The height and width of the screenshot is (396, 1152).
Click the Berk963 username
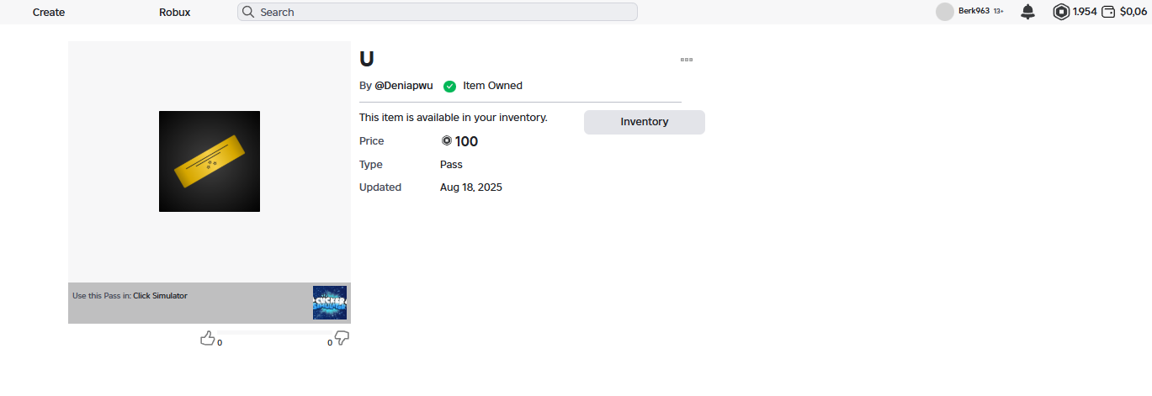974,11
